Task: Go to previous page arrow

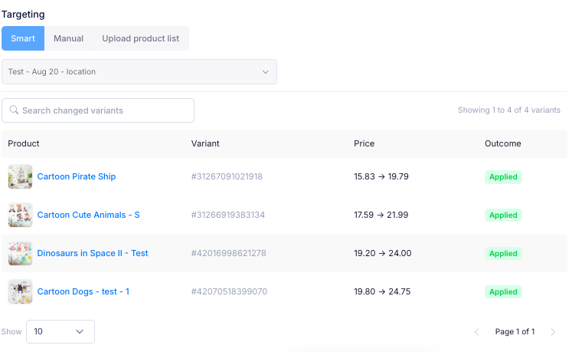Action: point(476,332)
